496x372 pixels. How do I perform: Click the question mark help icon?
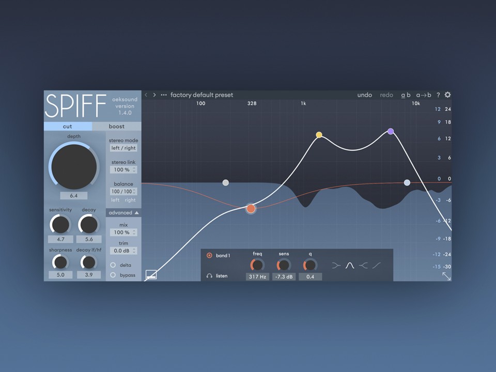(438, 95)
